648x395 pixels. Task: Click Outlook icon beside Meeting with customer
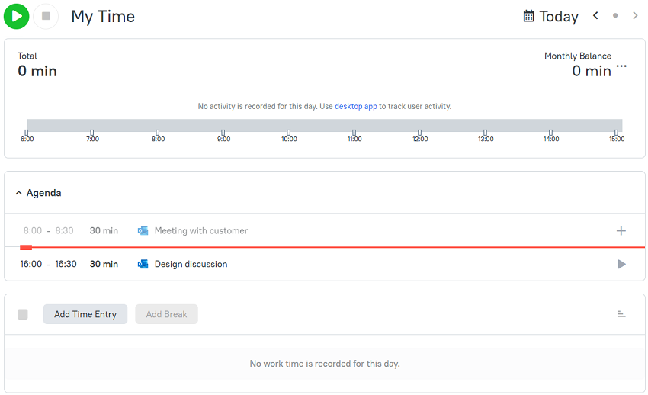coord(143,230)
